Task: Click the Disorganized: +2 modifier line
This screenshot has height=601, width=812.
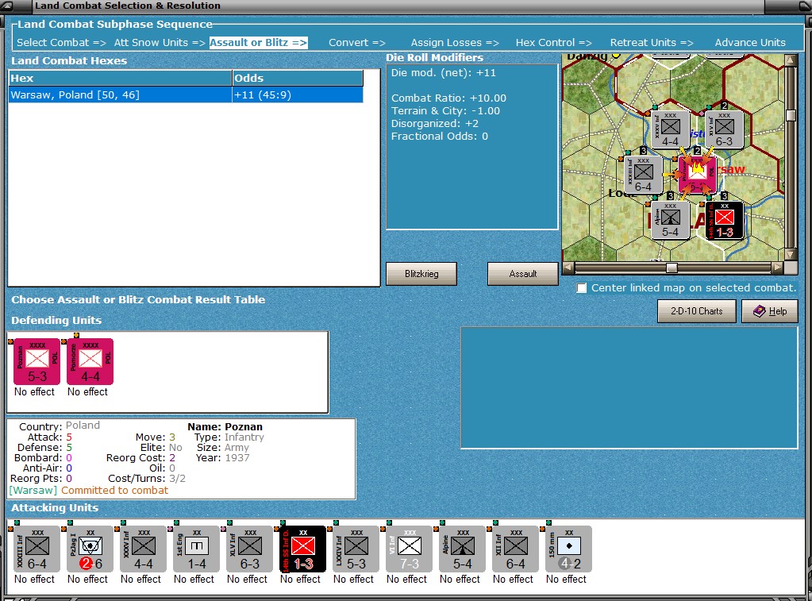Action: coord(434,123)
